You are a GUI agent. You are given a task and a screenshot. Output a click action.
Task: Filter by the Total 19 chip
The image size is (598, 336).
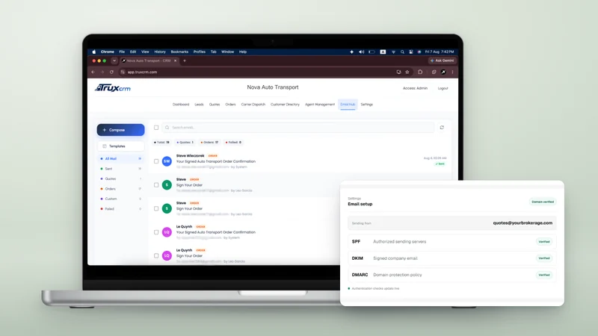coord(161,142)
